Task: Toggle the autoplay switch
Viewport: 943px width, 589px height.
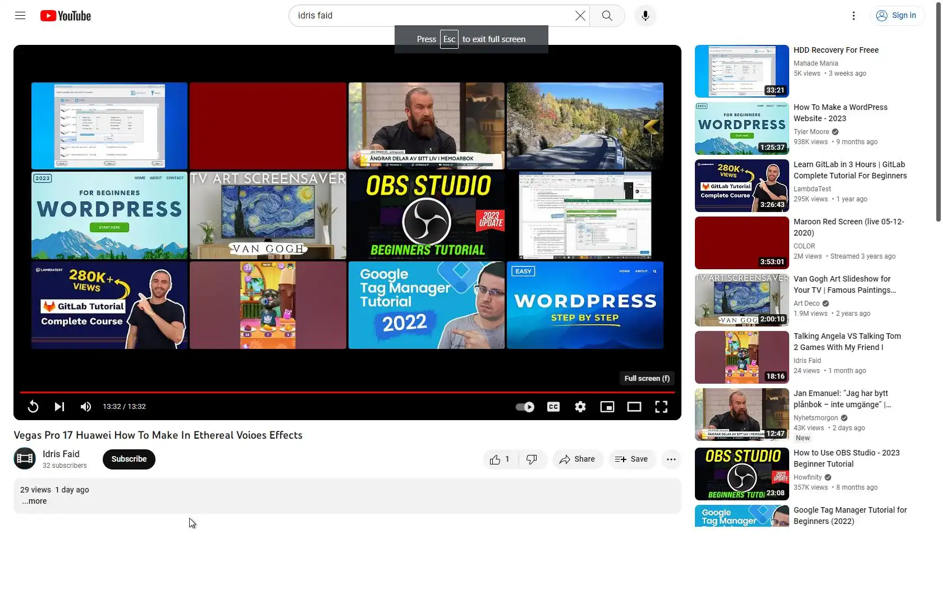Action: click(x=525, y=407)
